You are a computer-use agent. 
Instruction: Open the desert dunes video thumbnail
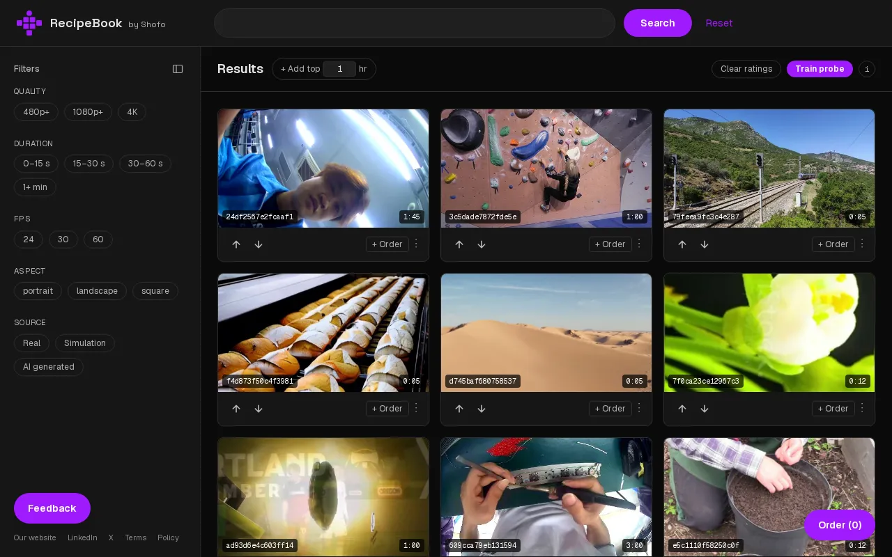coord(546,333)
